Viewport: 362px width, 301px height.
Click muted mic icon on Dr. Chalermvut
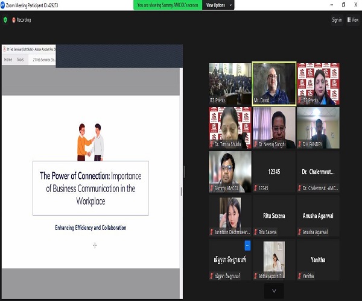[299, 188]
